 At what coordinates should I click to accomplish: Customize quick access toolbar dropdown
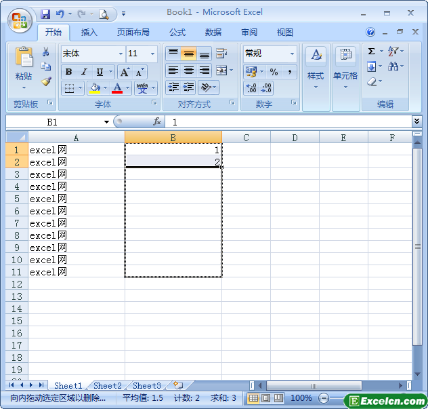[124, 14]
